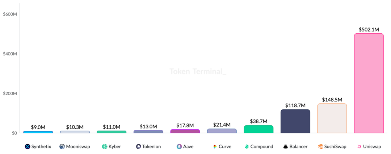The height and width of the screenshot is (154, 391).
Task: Select the Kyber logo icon
Action: pos(105,146)
